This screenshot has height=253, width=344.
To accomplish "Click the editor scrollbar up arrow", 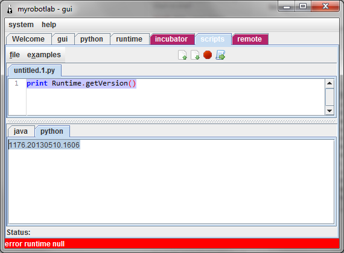I will click(x=330, y=84).
